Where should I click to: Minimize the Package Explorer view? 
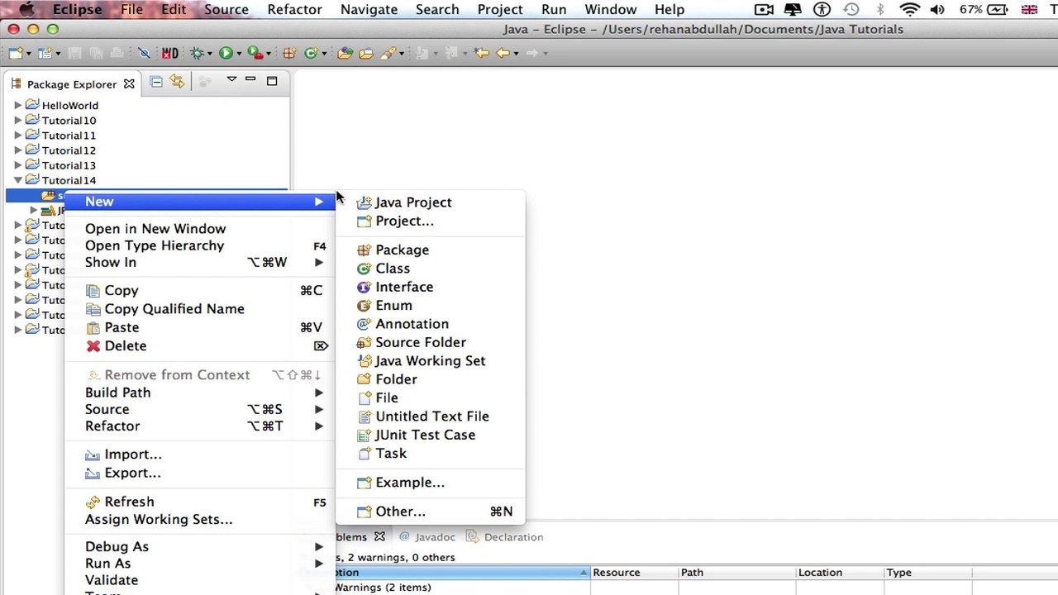(250, 80)
